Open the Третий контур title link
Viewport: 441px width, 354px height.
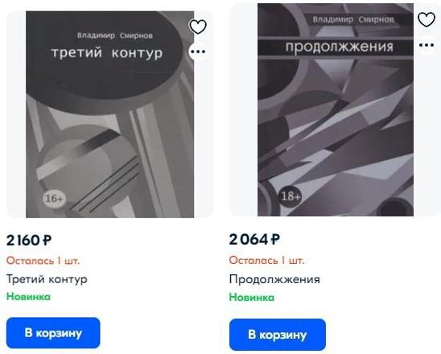click(47, 279)
